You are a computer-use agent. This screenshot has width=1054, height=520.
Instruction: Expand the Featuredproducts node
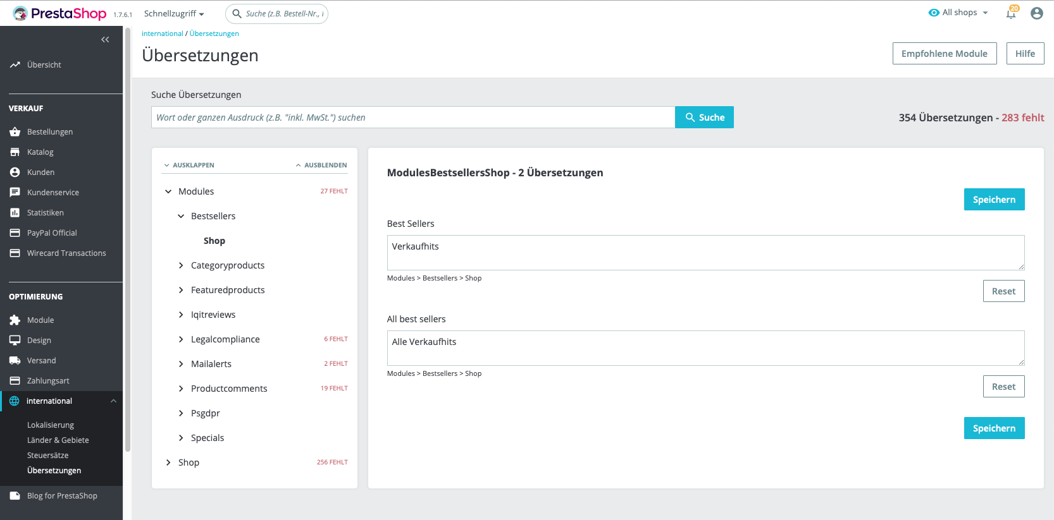[x=181, y=290]
